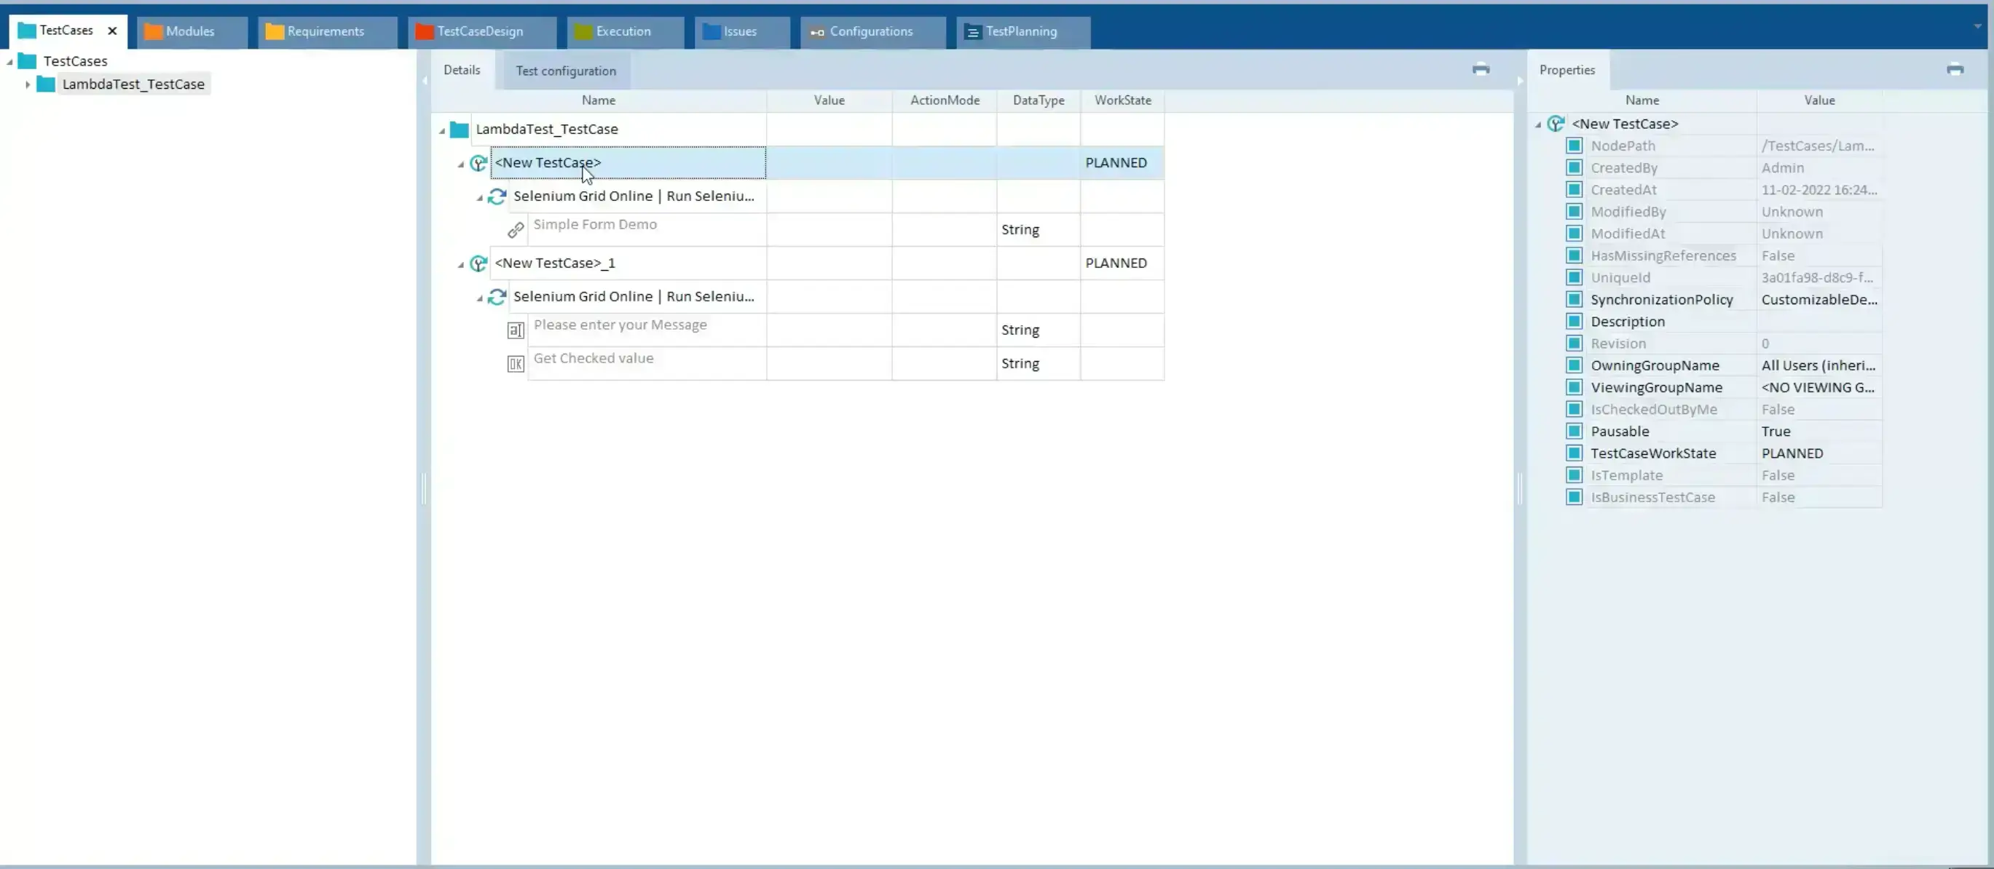Click the WorkState column header

[x=1122, y=100]
